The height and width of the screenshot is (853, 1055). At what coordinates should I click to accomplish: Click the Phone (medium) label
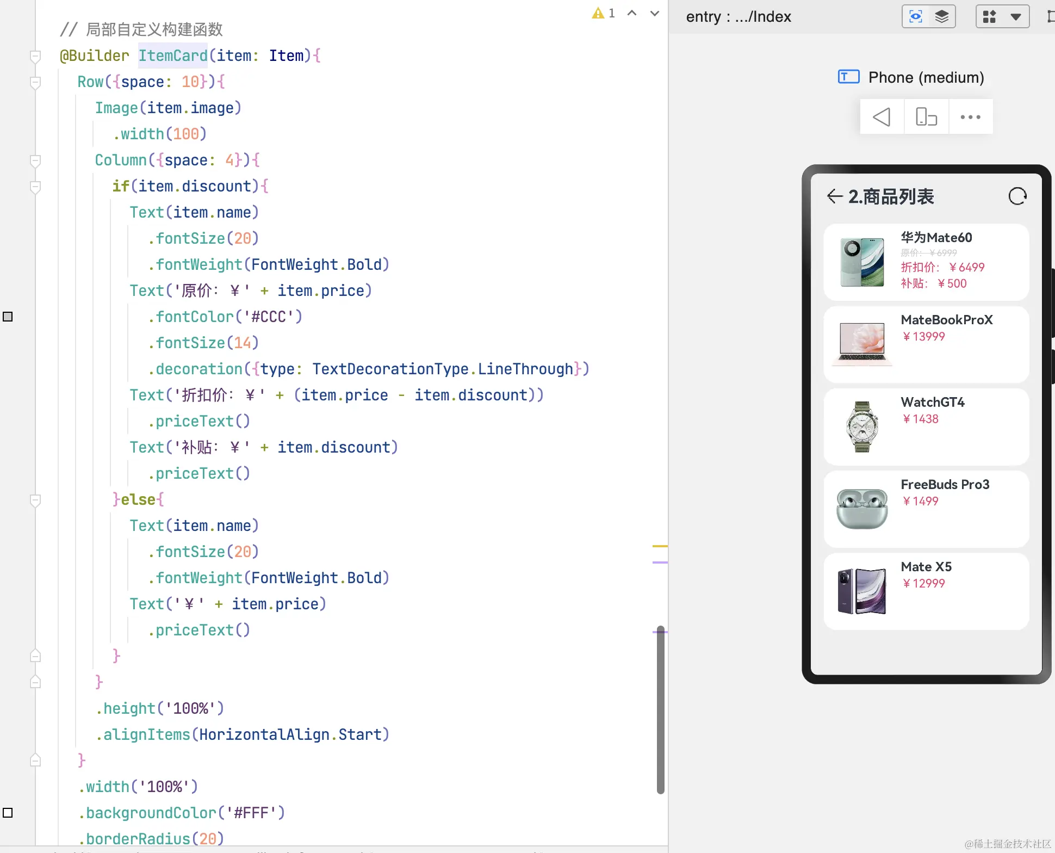[x=926, y=77]
